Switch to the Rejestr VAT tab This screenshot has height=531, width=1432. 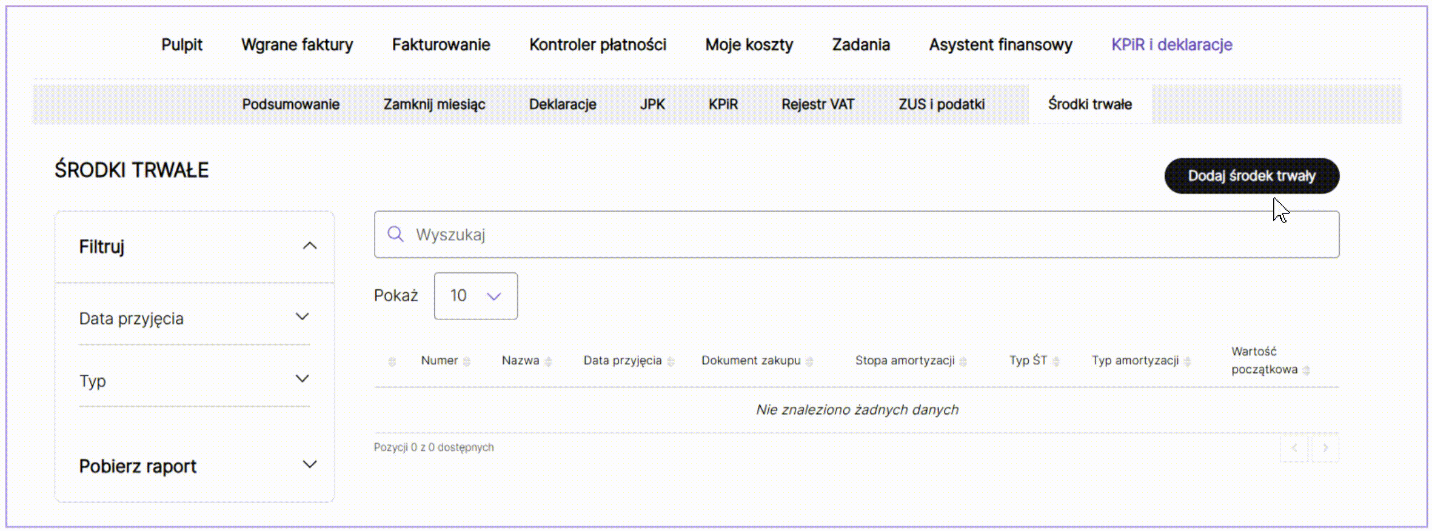pos(818,104)
